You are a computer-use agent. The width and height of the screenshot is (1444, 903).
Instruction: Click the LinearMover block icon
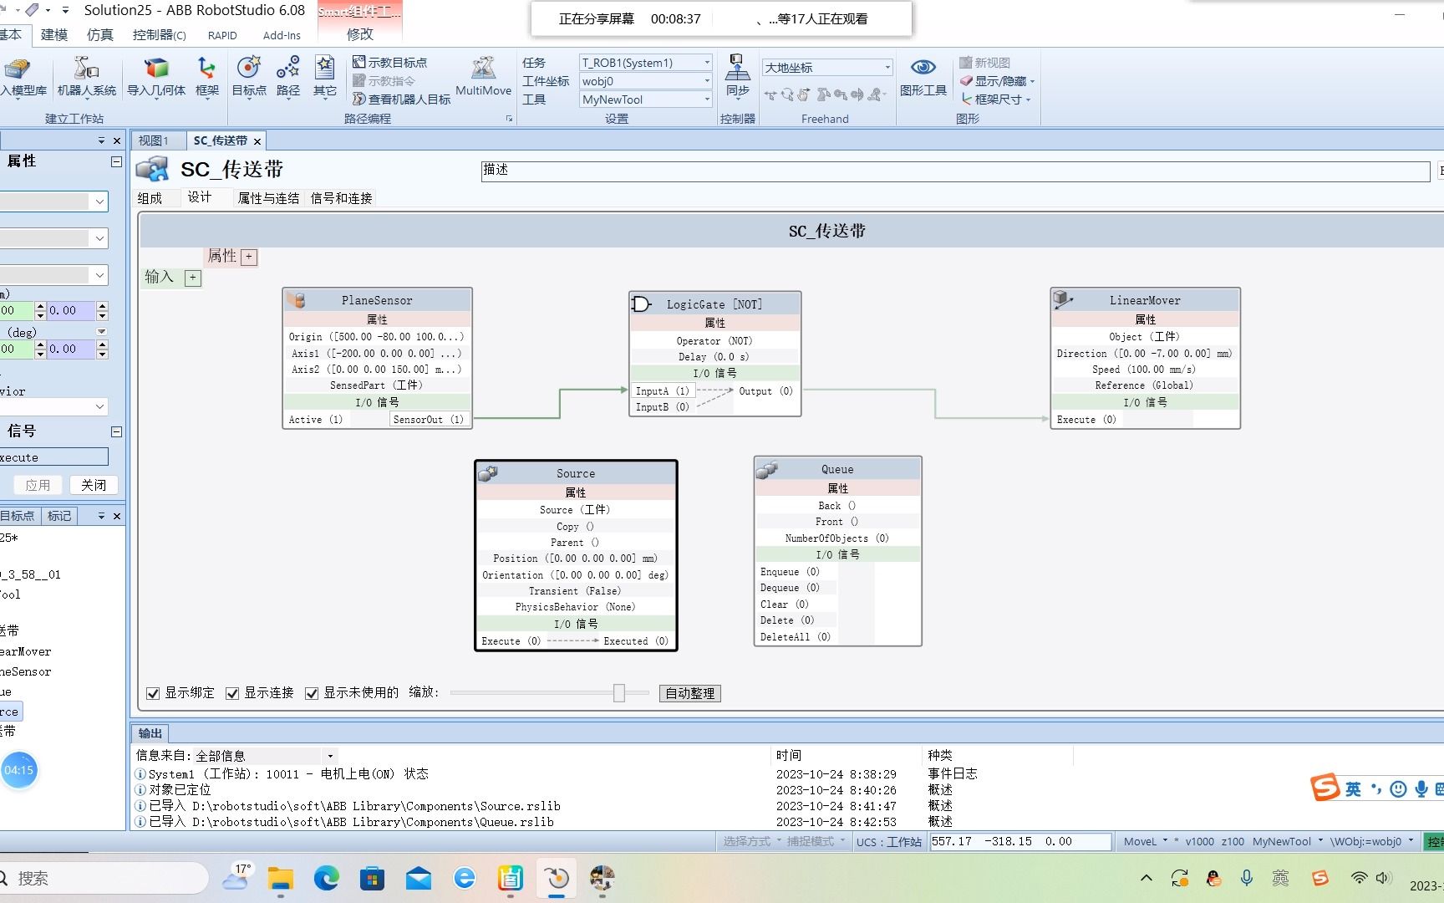pyautogui.click(x=1063, y=298)
